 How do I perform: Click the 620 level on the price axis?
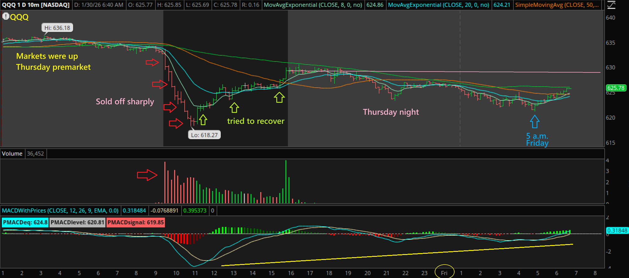pyautogui.click(x=611, y=118)
